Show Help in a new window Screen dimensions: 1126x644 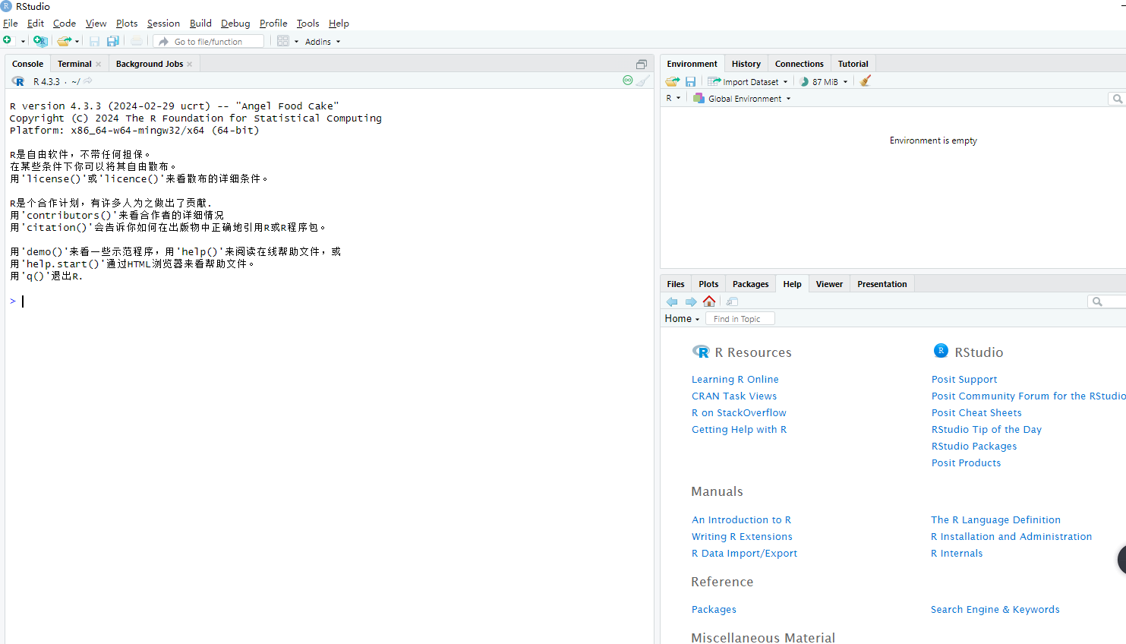pyautogui.click(x=732, y=301)
